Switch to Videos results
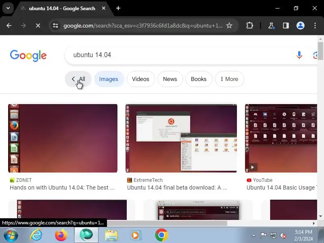This screenshot has height=243, width=324. pos(141,79)
